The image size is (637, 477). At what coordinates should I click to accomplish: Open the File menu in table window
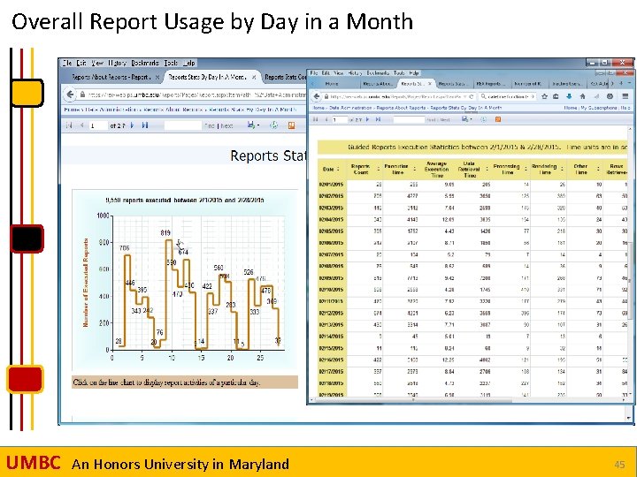313,73
